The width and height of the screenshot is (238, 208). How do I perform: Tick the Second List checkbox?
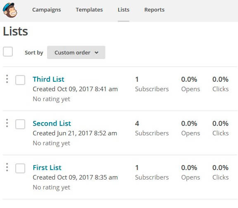point(20,124)
